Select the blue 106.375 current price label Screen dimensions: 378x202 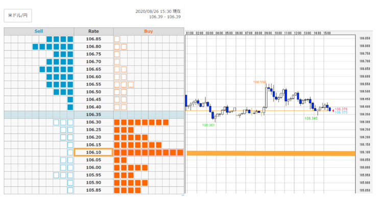point(341,113)
